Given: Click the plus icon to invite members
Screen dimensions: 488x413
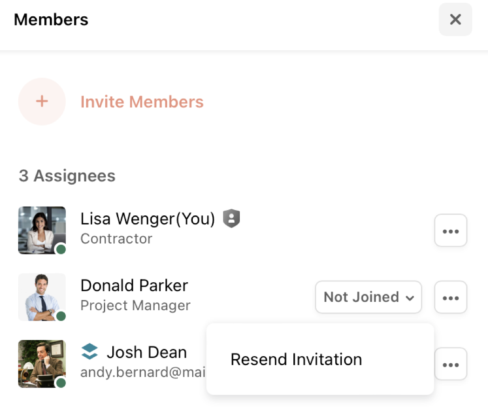Looking at the screenshot, I should pos(42,101).
